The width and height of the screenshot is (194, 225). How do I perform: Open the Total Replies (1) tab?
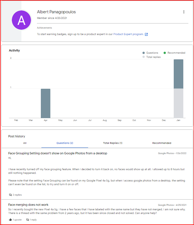click(113, 143)
